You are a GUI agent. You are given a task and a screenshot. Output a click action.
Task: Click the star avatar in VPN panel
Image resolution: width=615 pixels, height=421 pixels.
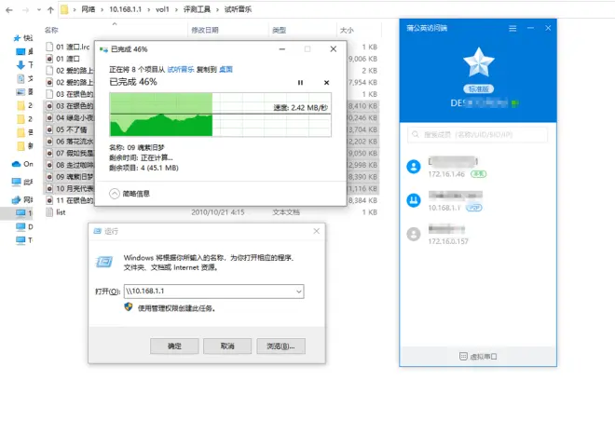477,63
